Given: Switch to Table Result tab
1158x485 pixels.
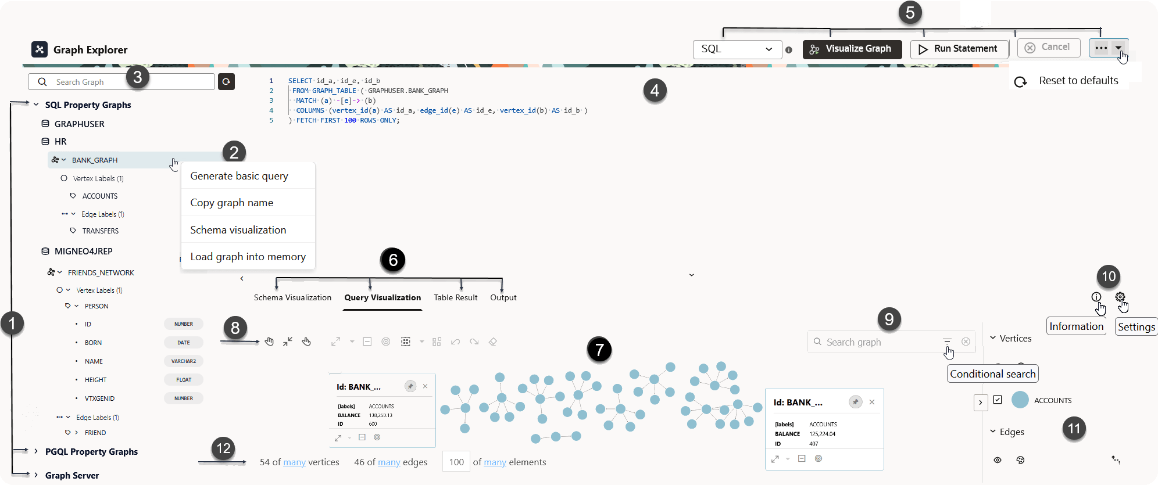Looking at the screenshot, I should 456,297.
